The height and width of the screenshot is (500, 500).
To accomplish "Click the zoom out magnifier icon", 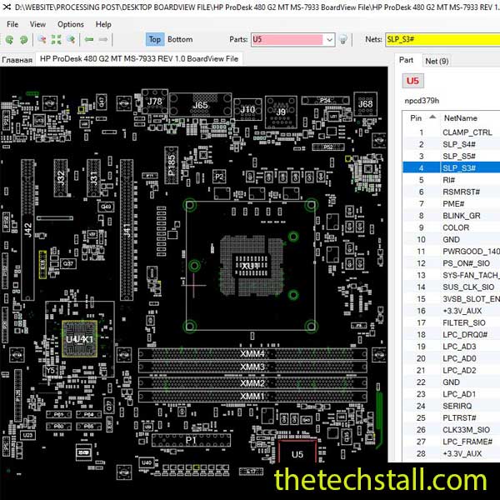I will [40, 39].
